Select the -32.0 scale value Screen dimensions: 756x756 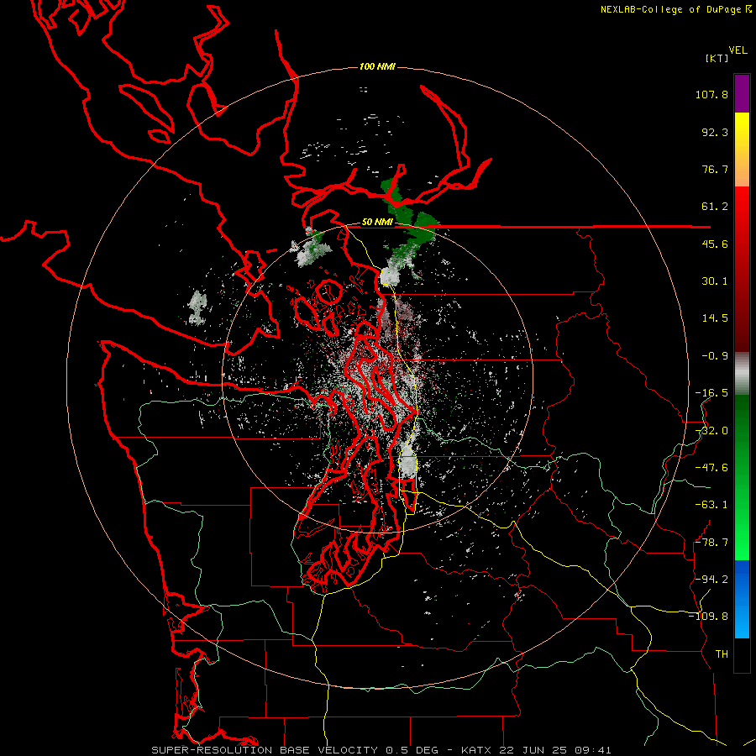tap(711, 431)
